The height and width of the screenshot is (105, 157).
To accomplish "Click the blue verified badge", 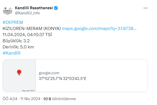I will pyautogui.click(x=56, y=8).
